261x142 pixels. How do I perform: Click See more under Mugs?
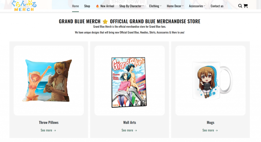208,130
